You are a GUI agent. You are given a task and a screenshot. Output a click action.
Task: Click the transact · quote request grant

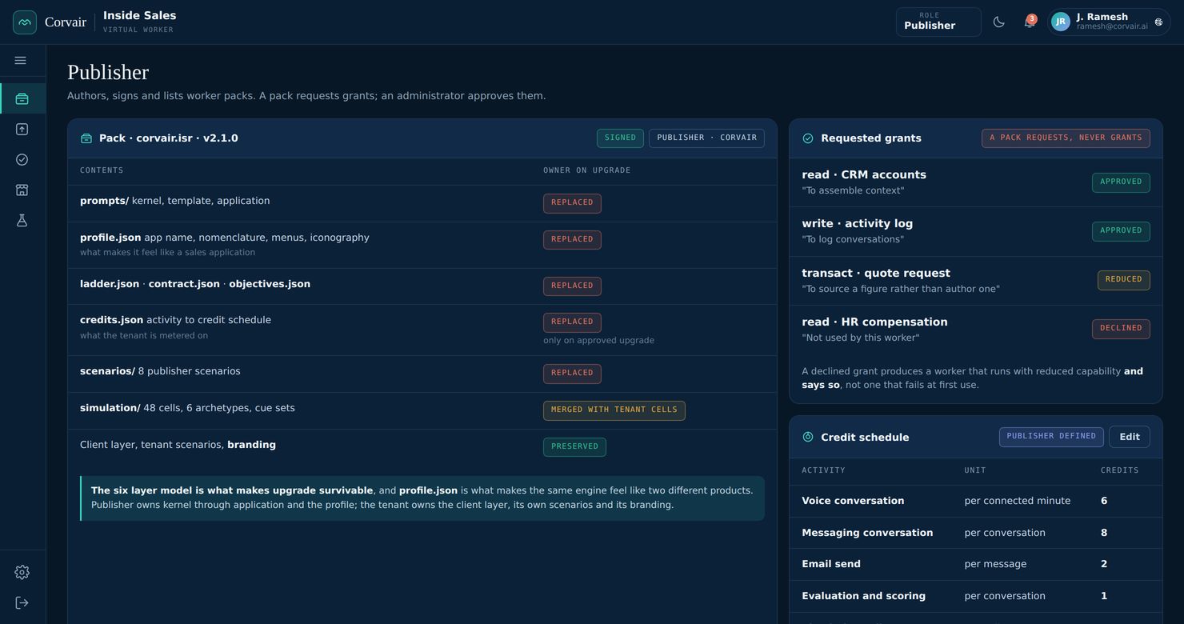pos(975,280)
